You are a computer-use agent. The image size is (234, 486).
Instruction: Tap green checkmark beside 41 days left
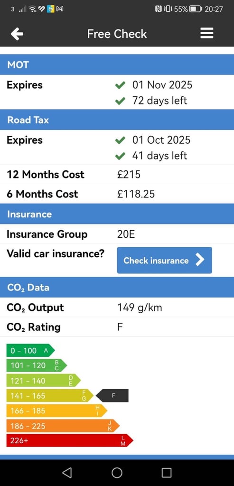pos(120,155)
